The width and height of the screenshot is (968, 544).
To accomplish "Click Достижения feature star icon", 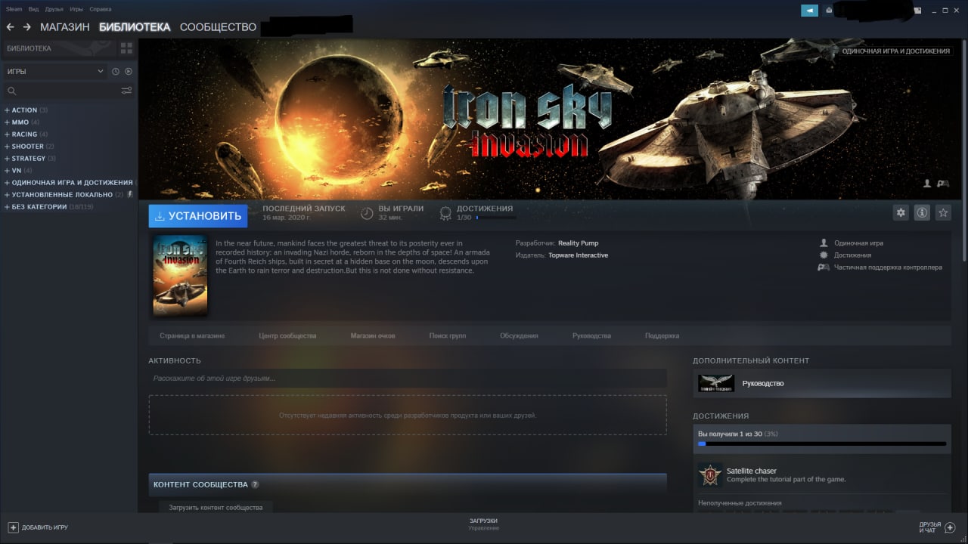I will (x=824, y=255).
